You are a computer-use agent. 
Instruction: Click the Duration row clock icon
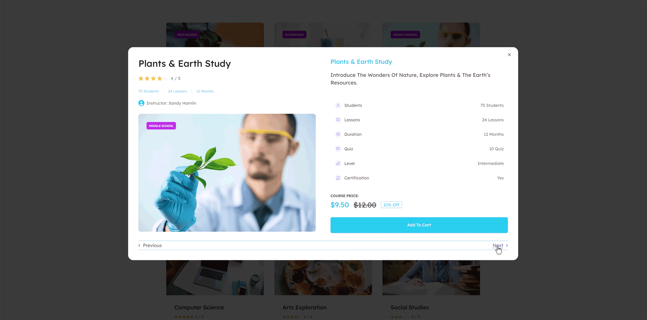(338, 134)
